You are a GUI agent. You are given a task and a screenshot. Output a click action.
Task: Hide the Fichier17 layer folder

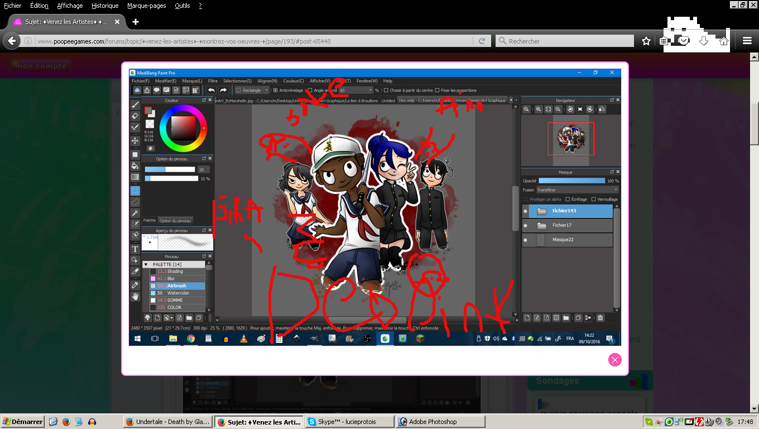pos(525,226)
